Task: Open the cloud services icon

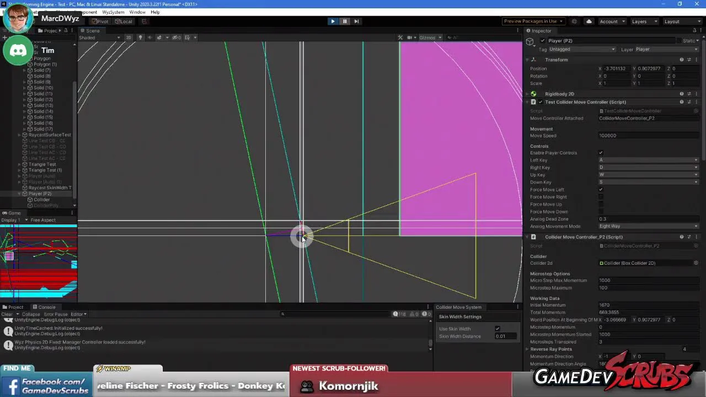Action: (589, 22)
